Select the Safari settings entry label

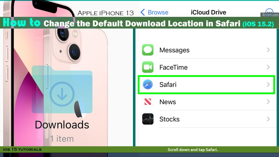(168, 84)
